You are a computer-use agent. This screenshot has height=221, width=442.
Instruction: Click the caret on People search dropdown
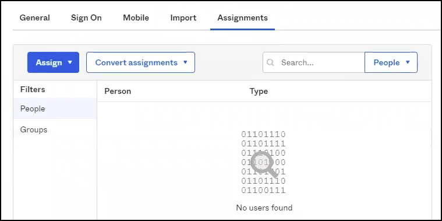tap(408, 62)
